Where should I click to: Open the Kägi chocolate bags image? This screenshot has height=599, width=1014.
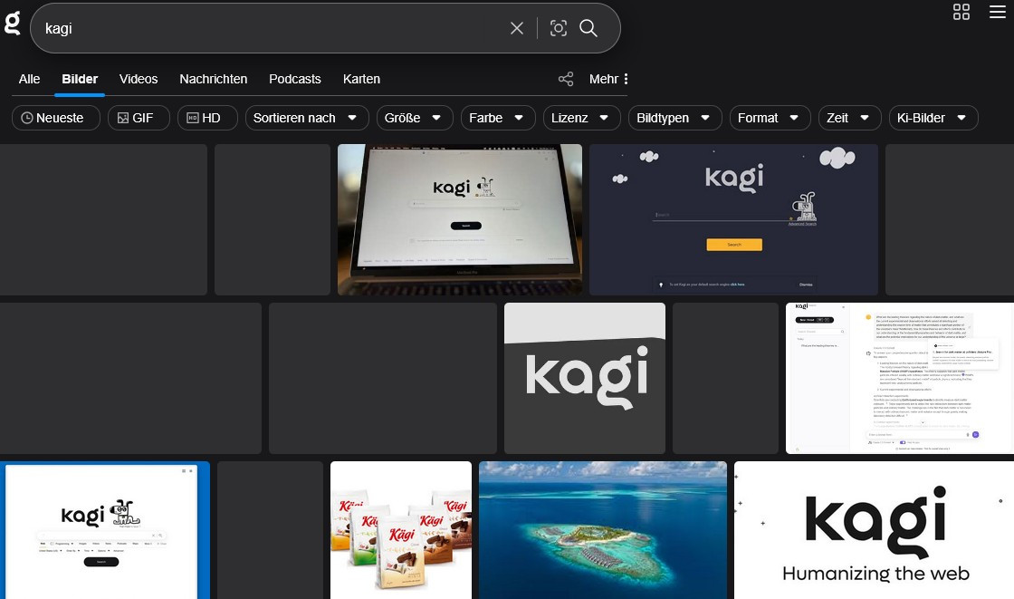[401, 530]
